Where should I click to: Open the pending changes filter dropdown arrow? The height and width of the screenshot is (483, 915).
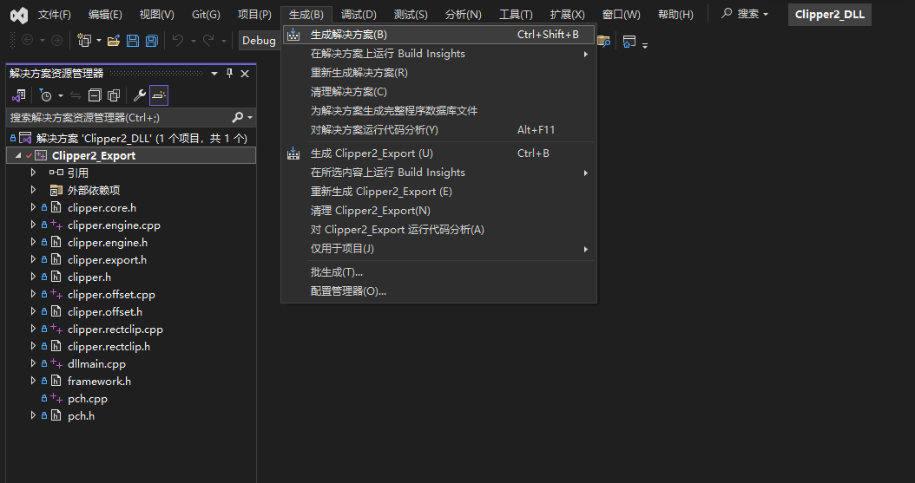[x=61, y=95]
